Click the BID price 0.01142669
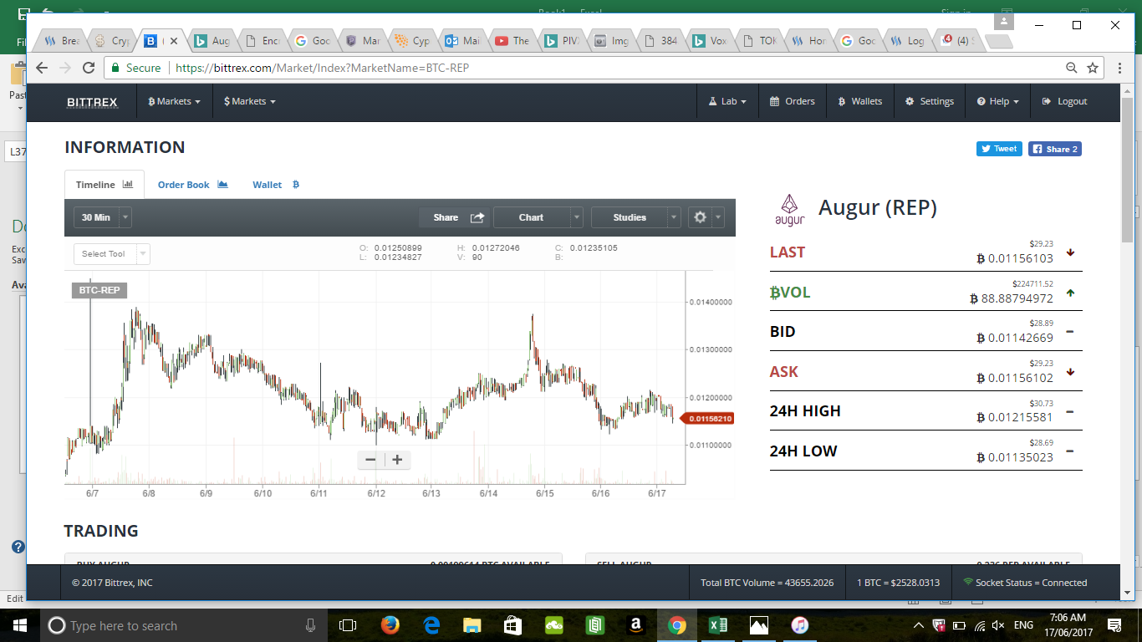Viewport: 1142px width, 642px height. coord(1015,338)
